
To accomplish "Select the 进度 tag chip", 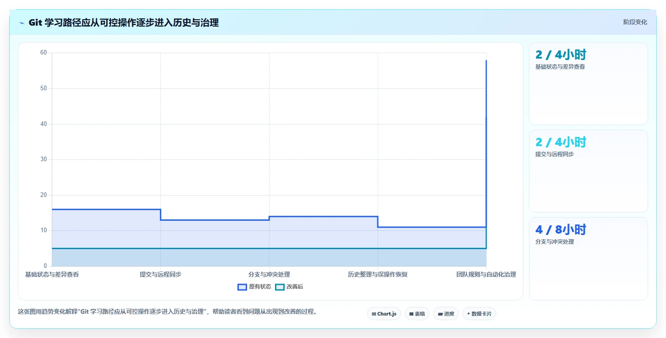I will pyautogui.click(x=446, y=314).
